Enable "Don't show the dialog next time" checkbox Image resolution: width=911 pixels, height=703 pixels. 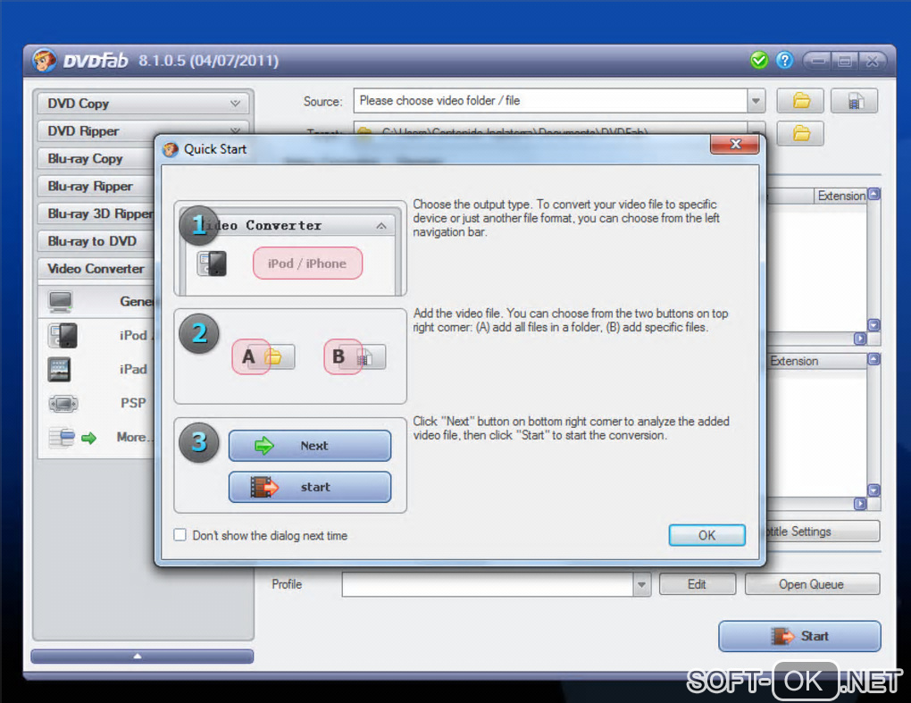(x=180, y=535)
